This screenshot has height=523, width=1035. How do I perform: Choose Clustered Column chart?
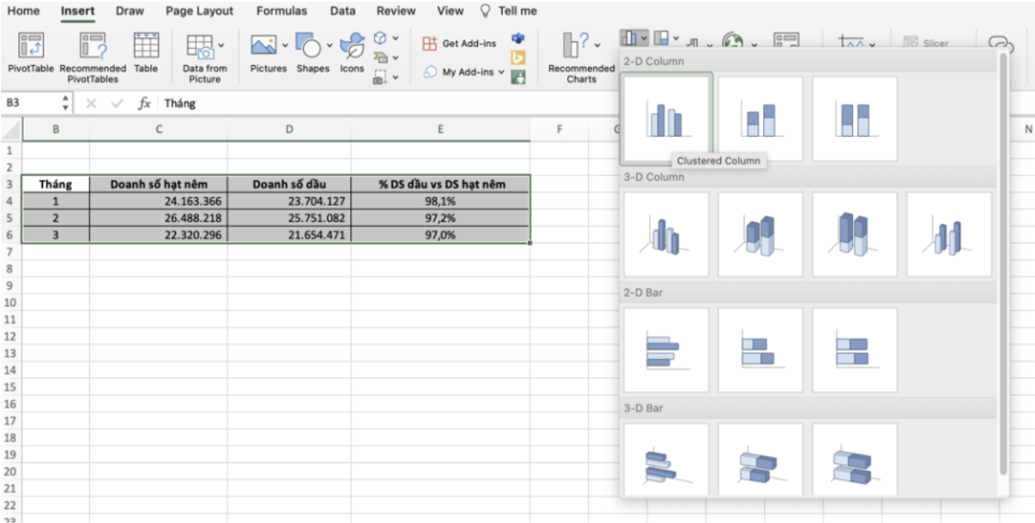coord(666,118)
